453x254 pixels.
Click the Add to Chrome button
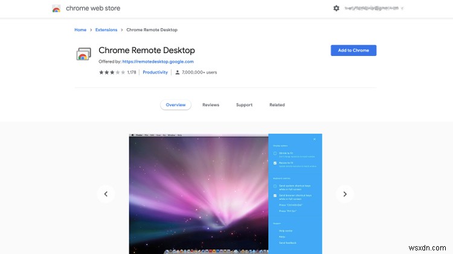click(x=353, y=51)
